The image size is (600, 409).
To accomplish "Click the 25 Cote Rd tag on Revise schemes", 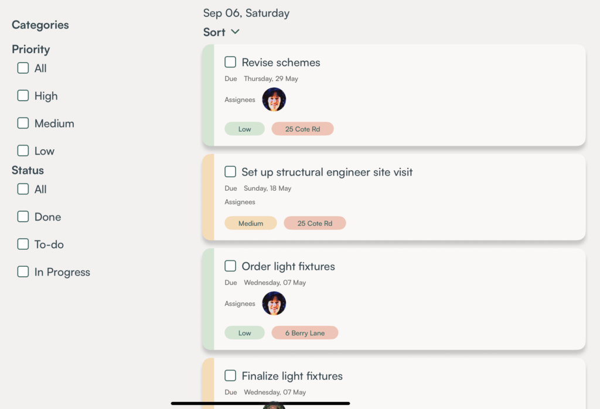I will point(302,129).
